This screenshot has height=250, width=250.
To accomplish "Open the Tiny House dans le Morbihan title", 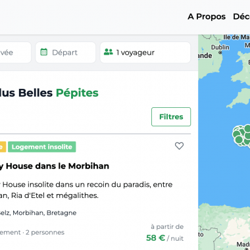I will click(55, 166).
